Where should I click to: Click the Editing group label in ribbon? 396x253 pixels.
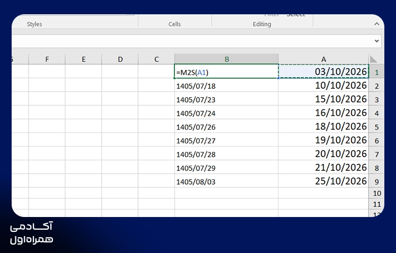click(262, 24)
